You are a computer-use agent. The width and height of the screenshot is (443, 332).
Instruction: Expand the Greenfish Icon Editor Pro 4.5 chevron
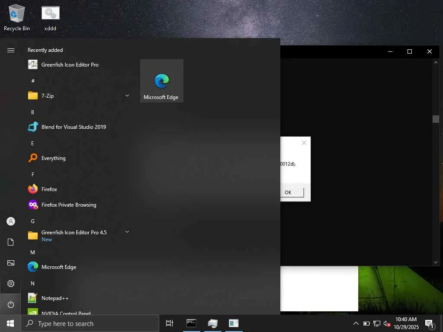point(127,232)
